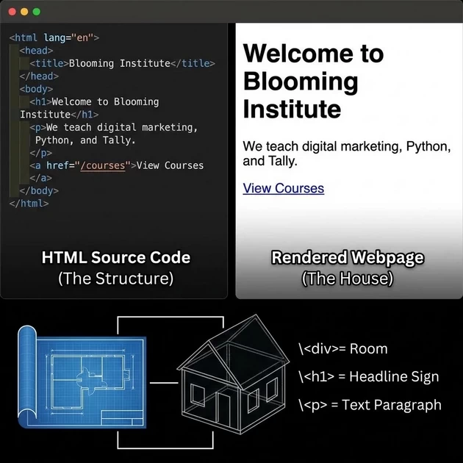Click the red close window button
Viewport: 463px width, 463px height.
12,12
